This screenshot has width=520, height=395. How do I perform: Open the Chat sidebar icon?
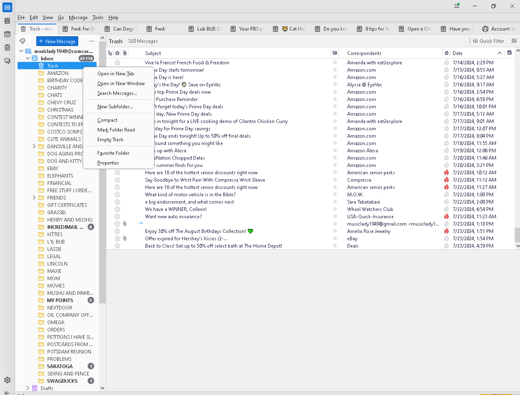click(7, 61)
